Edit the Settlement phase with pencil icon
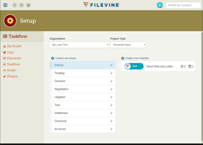Viewport: 203px width, 145px height. click(x=111, y=113)
